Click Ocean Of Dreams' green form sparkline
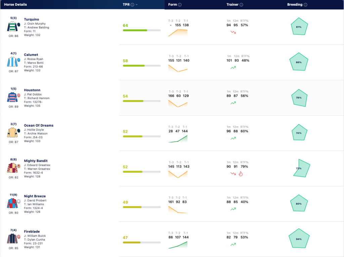 178,139
